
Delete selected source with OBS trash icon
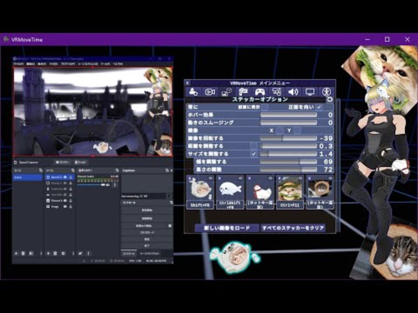(55, 253)
